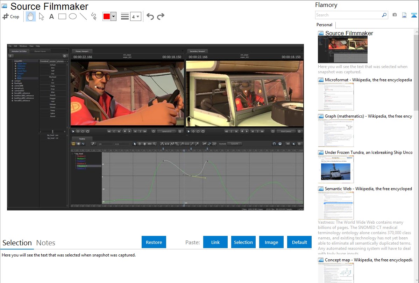The height and width of the screenshot is (283, 419).
Task: Click the camera snapshot icon
Action: point(395,15)
